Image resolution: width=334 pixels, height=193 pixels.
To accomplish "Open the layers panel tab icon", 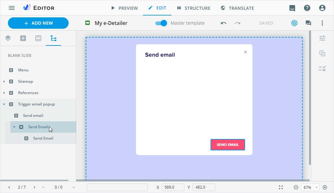I will [8, 39].
